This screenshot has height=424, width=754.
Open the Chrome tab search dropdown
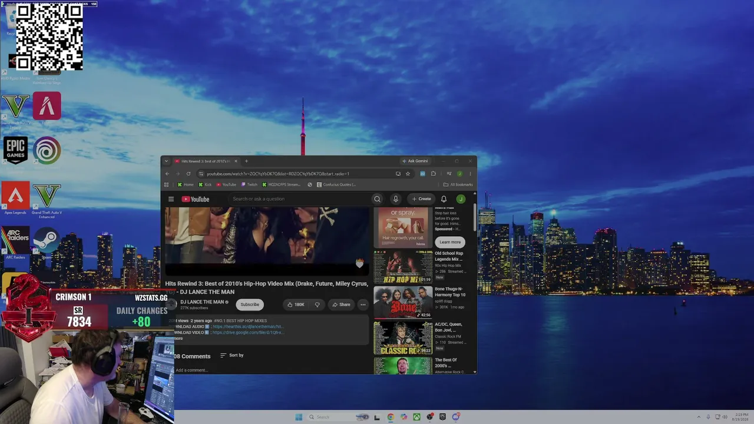166,161
